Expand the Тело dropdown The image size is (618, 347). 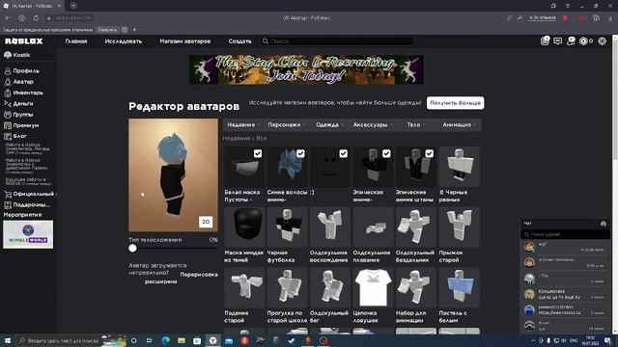click(415, 124)
